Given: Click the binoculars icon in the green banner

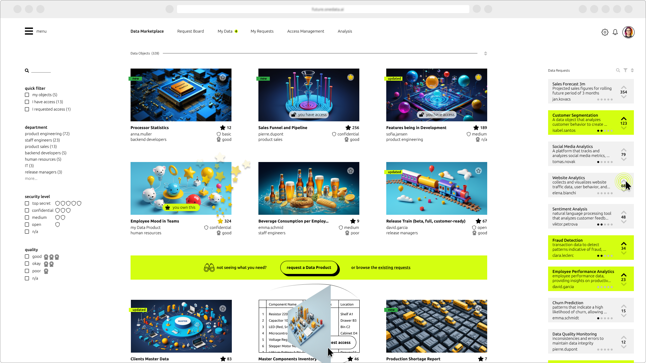Looking at the screenshot, I should pos(209,267).
